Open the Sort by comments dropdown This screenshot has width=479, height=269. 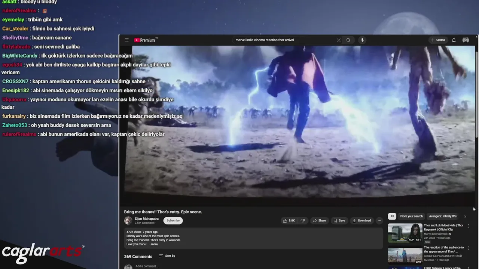click(x=167, y=256)
